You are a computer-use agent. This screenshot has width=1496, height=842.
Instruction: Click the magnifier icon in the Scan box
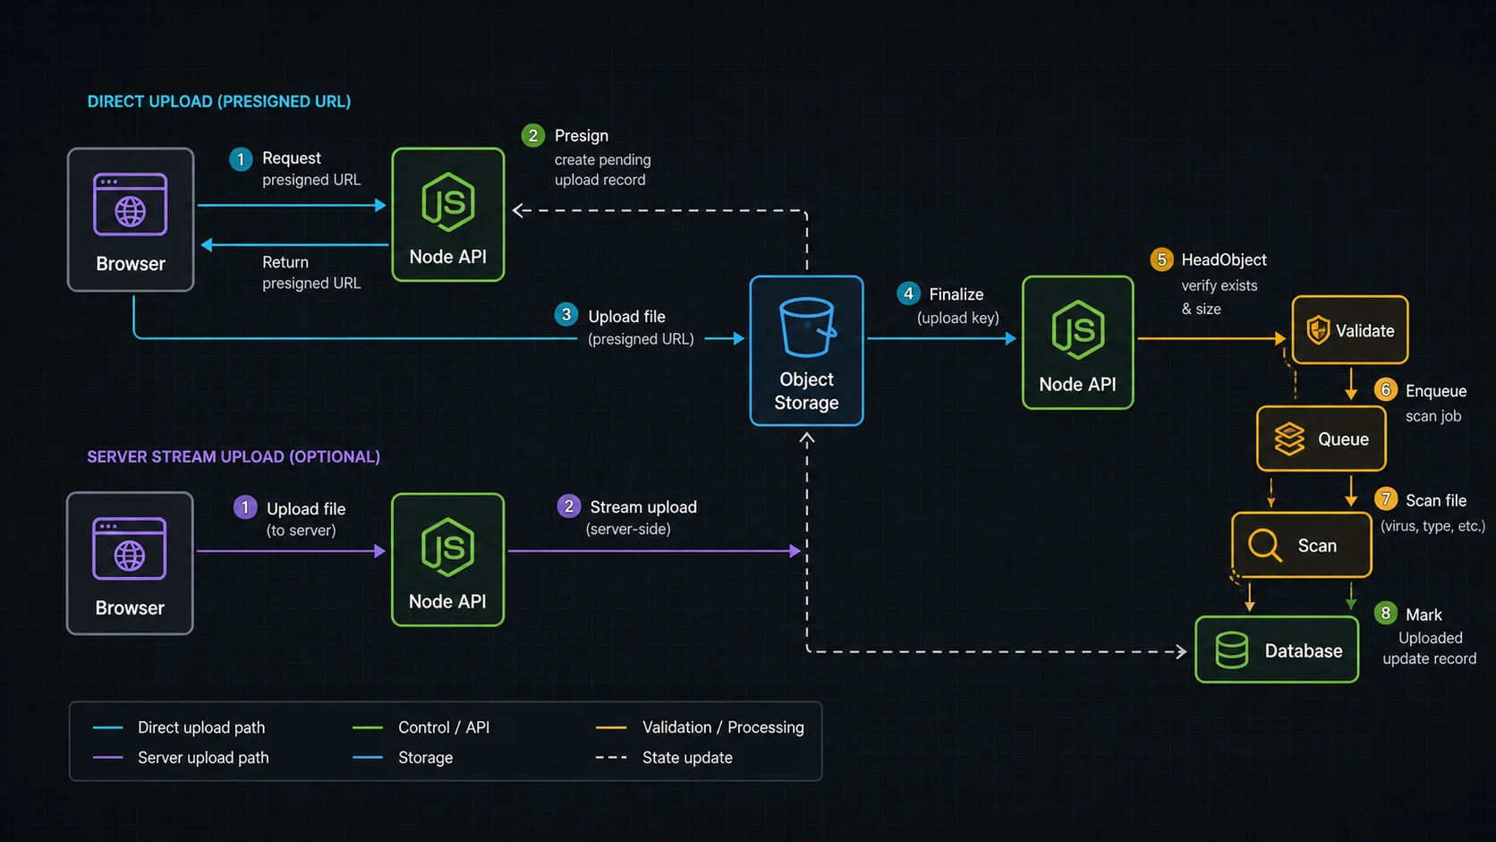(x=1265, y=544)
